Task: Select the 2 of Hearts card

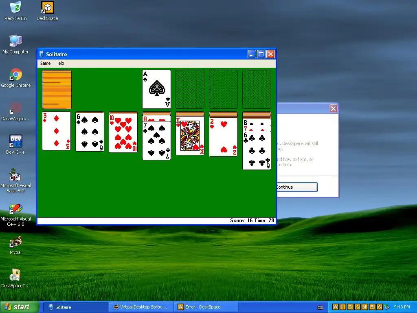Action: [x=224, y=137]
